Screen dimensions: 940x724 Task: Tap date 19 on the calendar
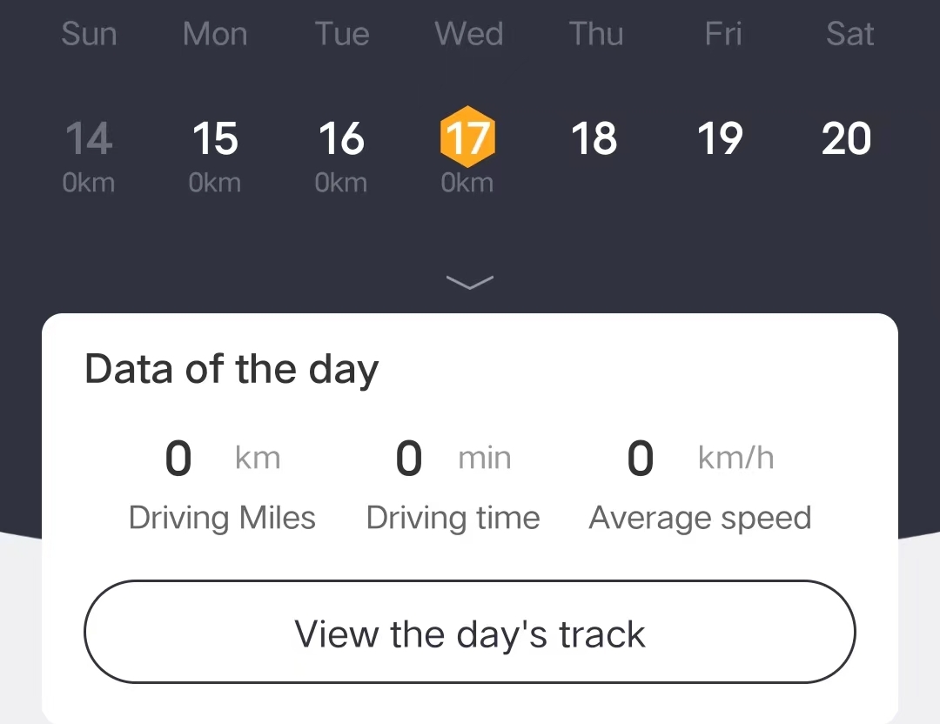(x=721, y=139)
